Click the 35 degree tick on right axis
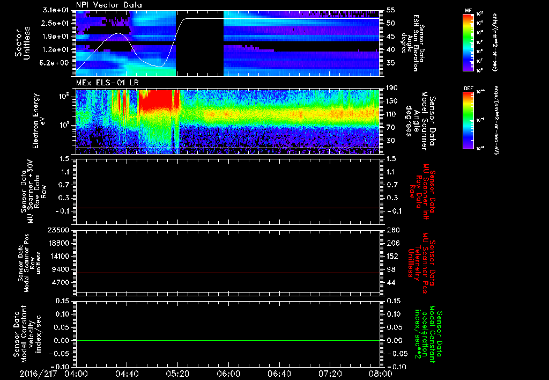Screen dimensions: 549x380 point(391,63)
